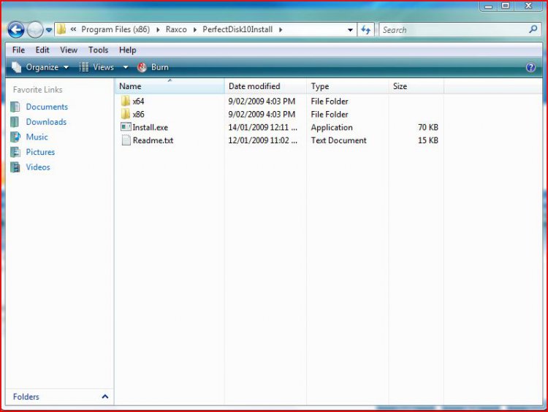Click the 70 KB size cell

point(428,127)
